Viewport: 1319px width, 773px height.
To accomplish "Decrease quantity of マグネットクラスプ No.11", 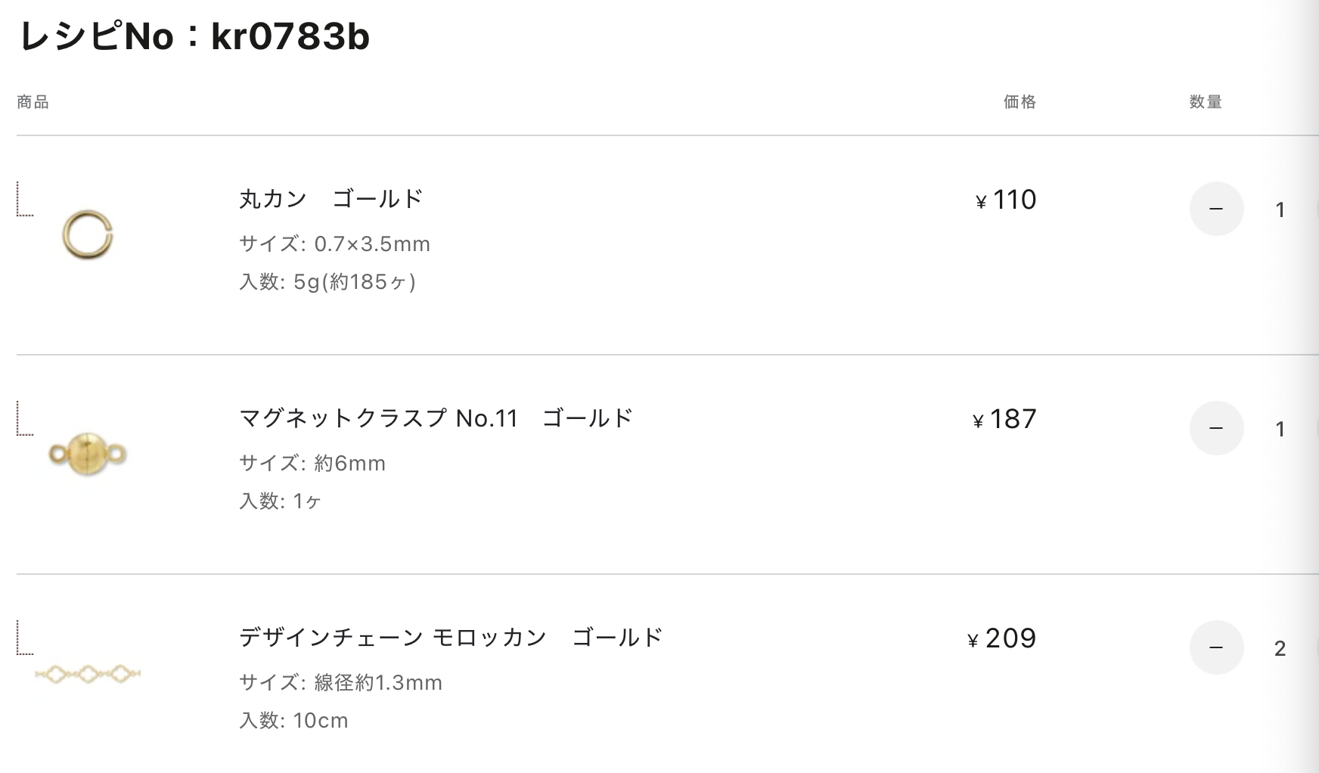I will [x=1216, y=428].
